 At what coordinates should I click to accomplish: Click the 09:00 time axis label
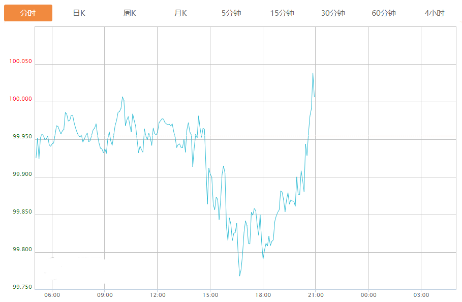pyautogui.click(x=105, y=295)
